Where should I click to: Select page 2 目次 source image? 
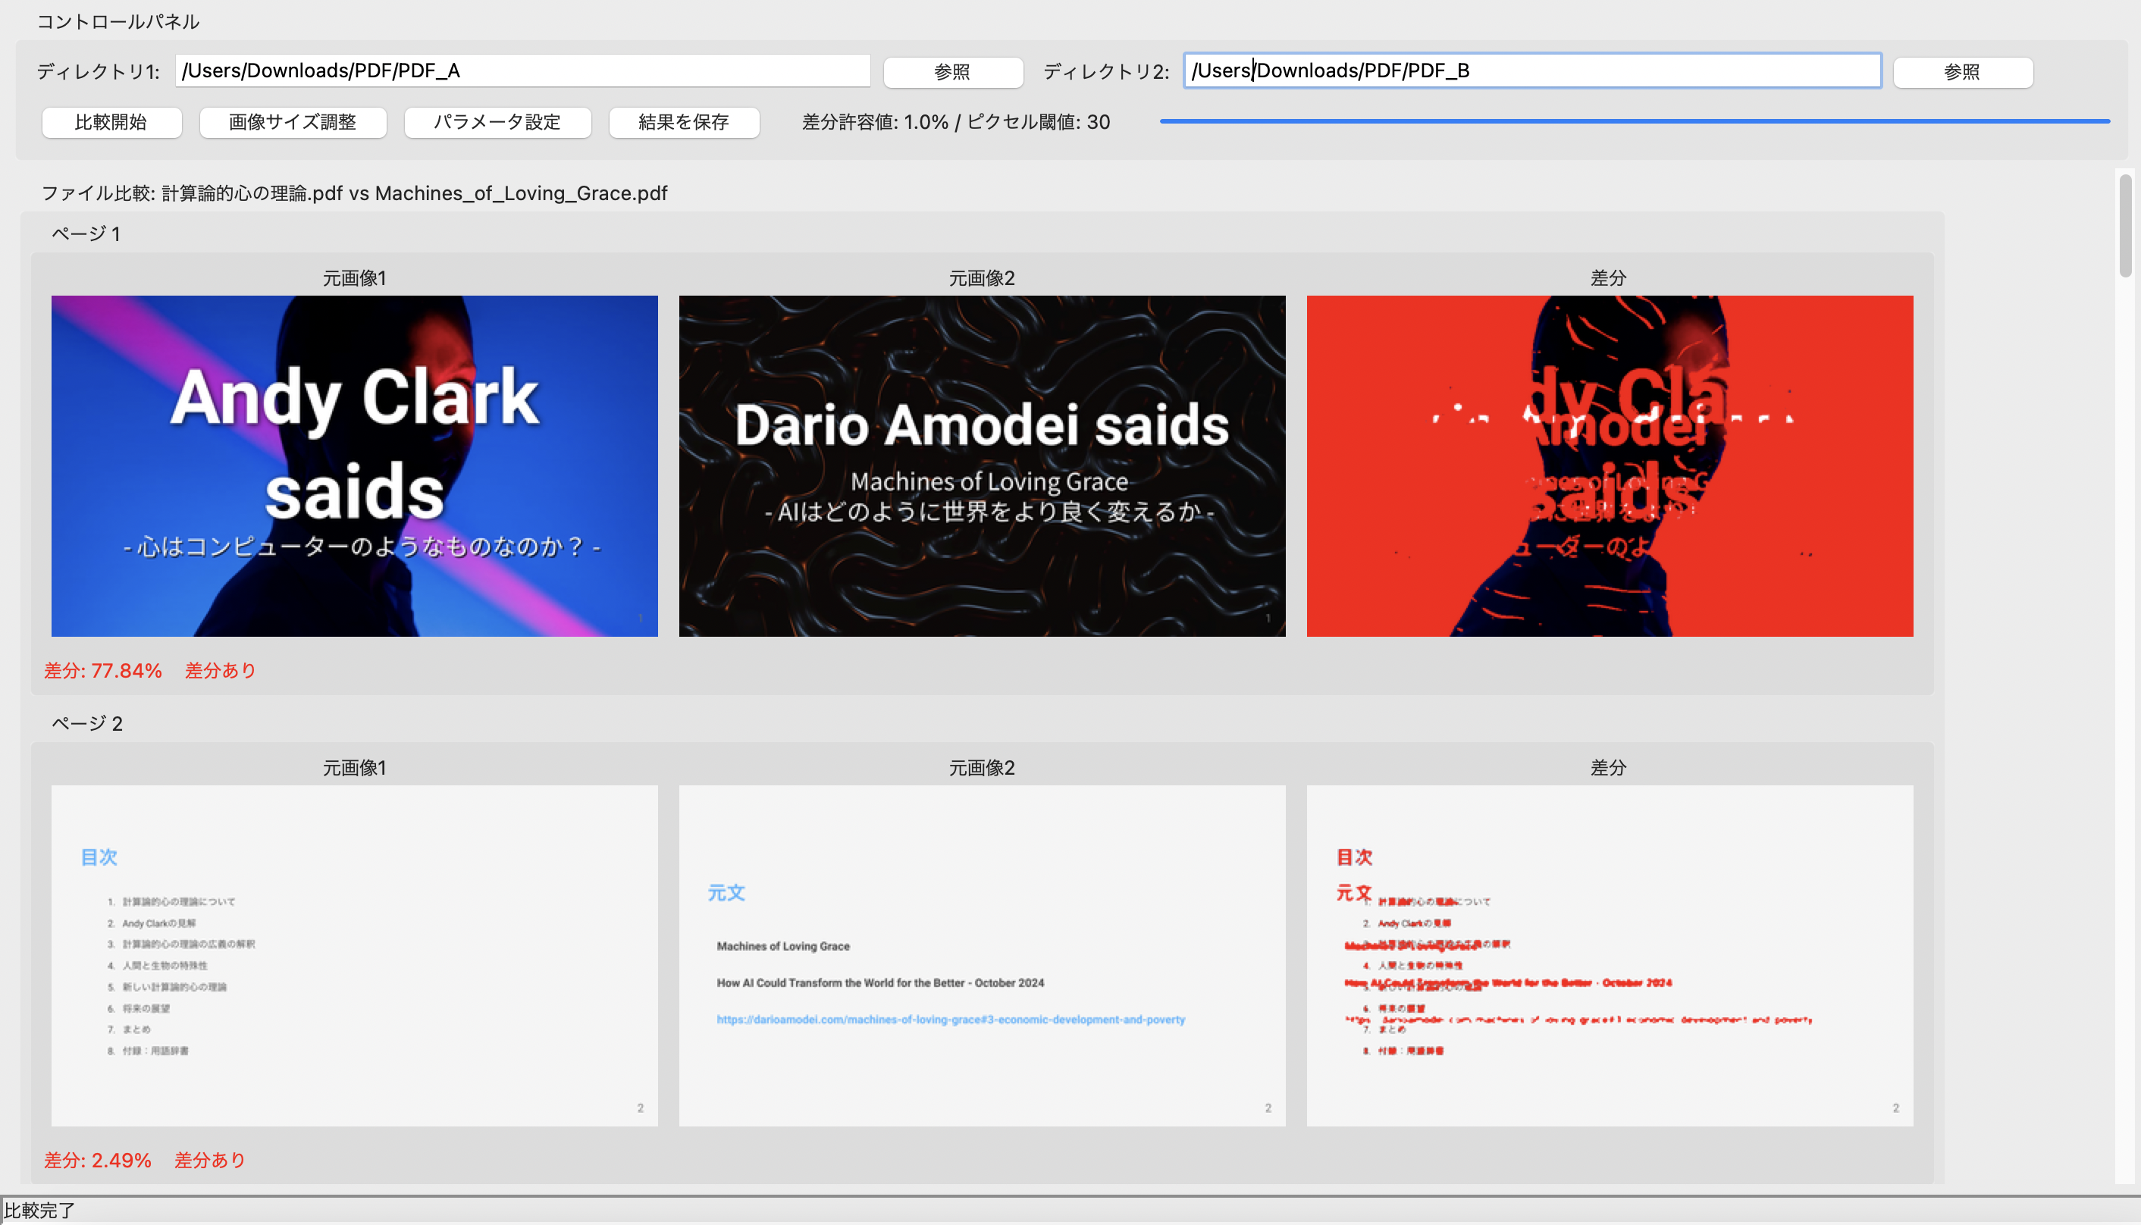pos(354,955)
